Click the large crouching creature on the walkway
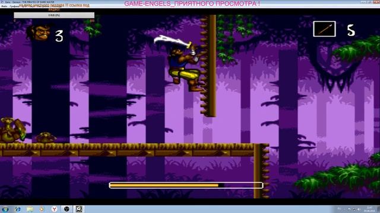 pyautogui.click(x=12, y=130)
